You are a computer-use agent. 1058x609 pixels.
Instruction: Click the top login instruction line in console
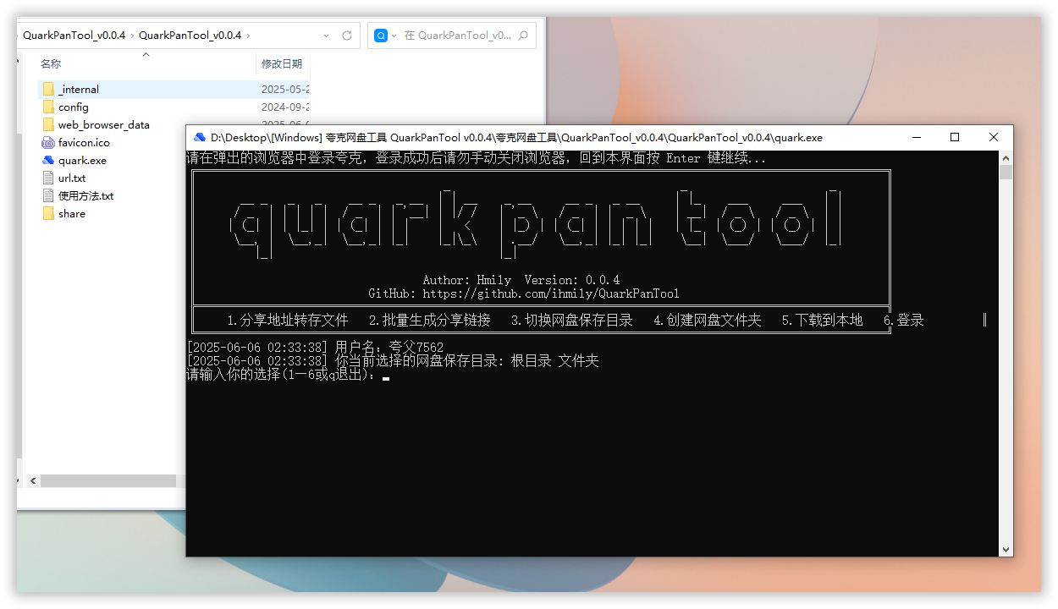(476, 158)
